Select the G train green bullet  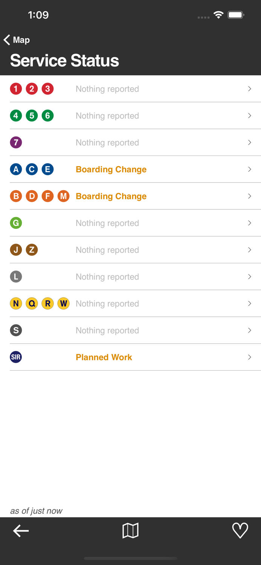tap(16, 223)
